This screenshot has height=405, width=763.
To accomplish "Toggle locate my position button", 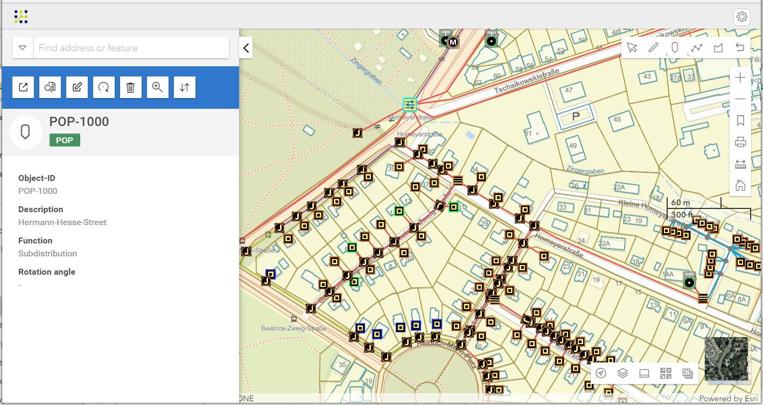I will pos(601,373).
